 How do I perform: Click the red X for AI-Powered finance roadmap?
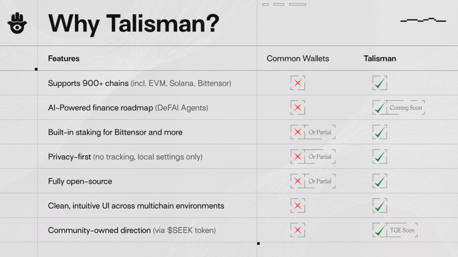pyautogui.click(x=298, y=108)
